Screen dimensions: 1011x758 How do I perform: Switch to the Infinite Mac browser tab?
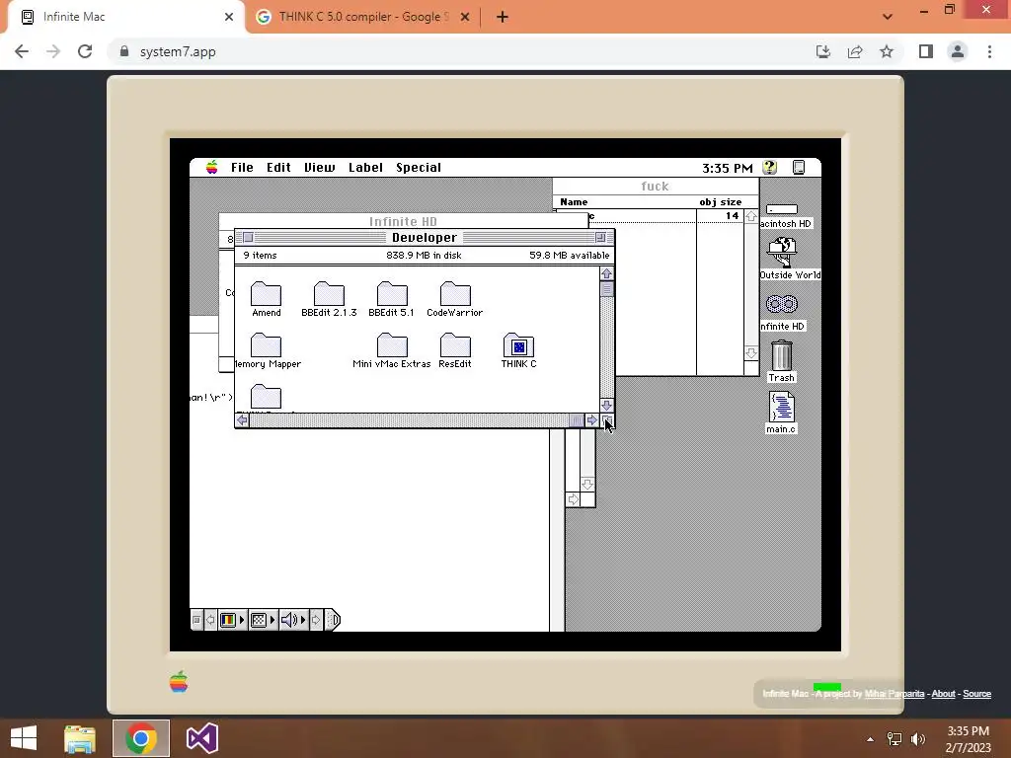(x=127, y=17)
